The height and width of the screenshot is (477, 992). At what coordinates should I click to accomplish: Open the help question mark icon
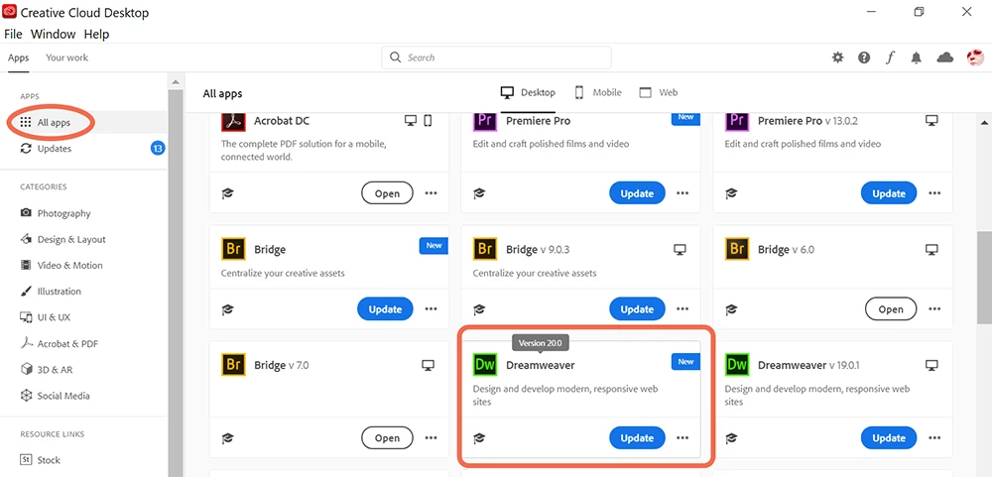coord(864,58)
